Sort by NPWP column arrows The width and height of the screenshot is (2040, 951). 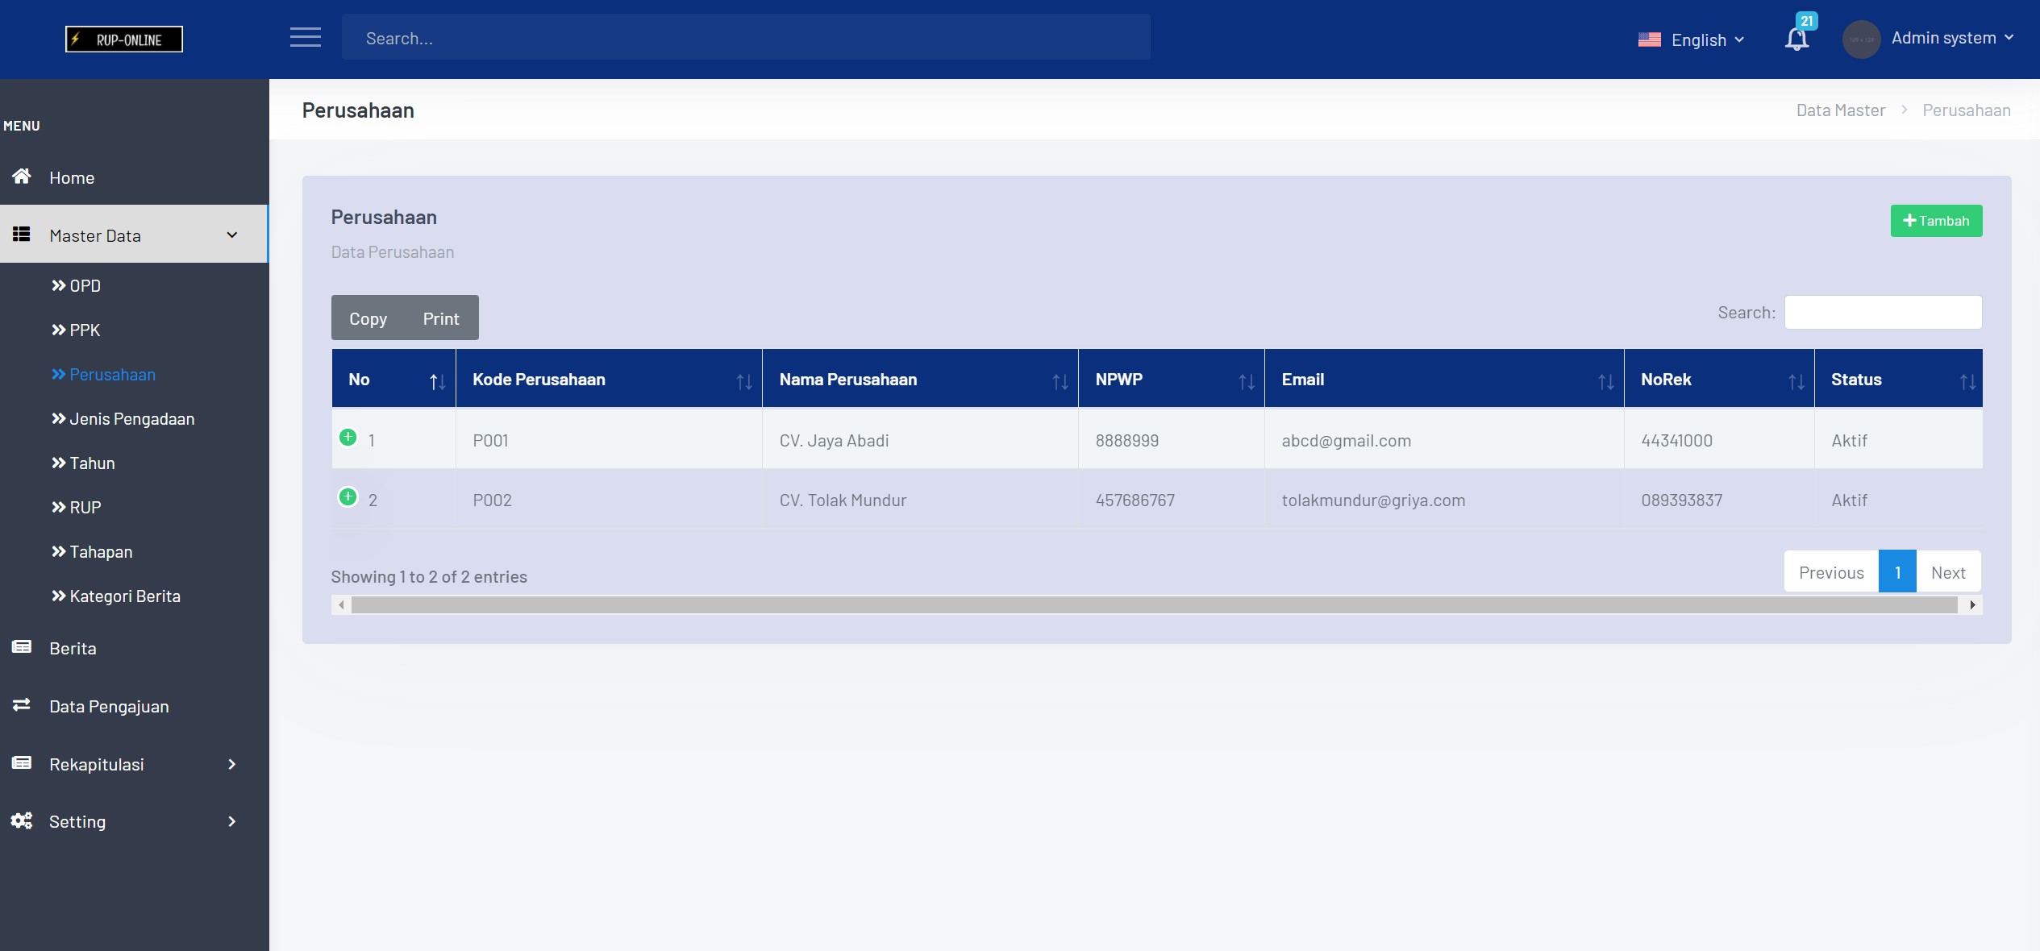coord(1247,382)
